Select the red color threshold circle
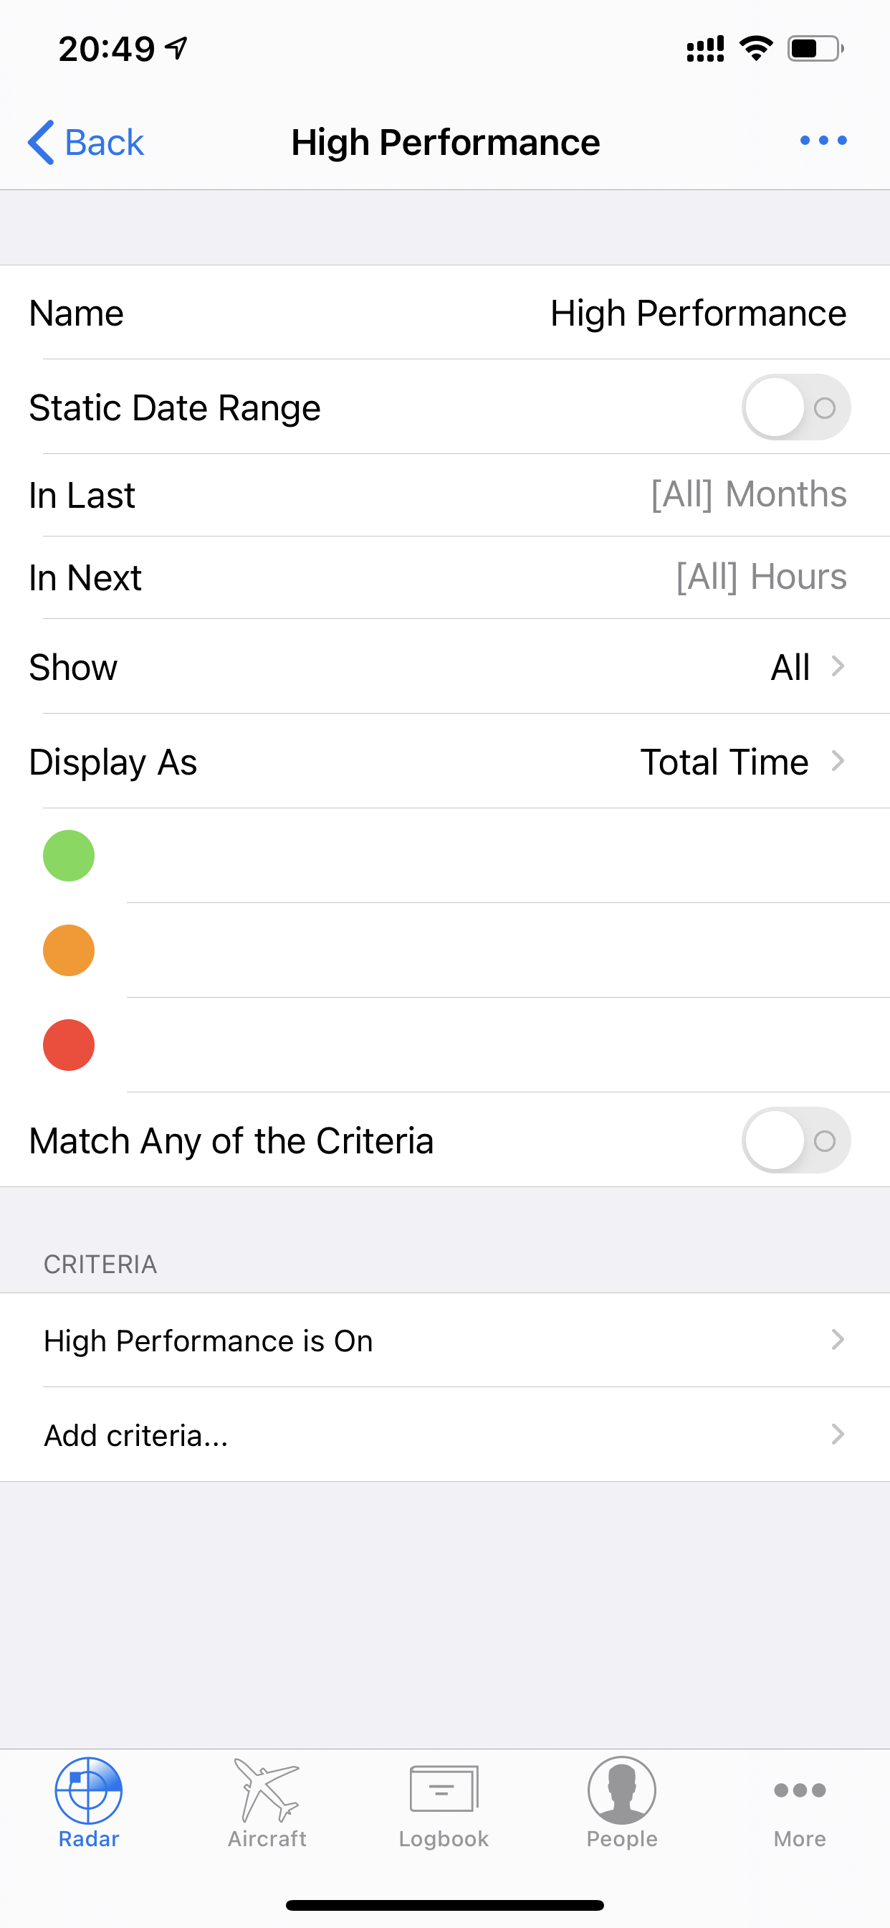Screen dimensions: 890x1928 [69, 1045]
